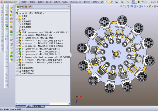Click the Mate paperclip icon
The height and width of the screenshot is (111, 158).
click(11, 12)
